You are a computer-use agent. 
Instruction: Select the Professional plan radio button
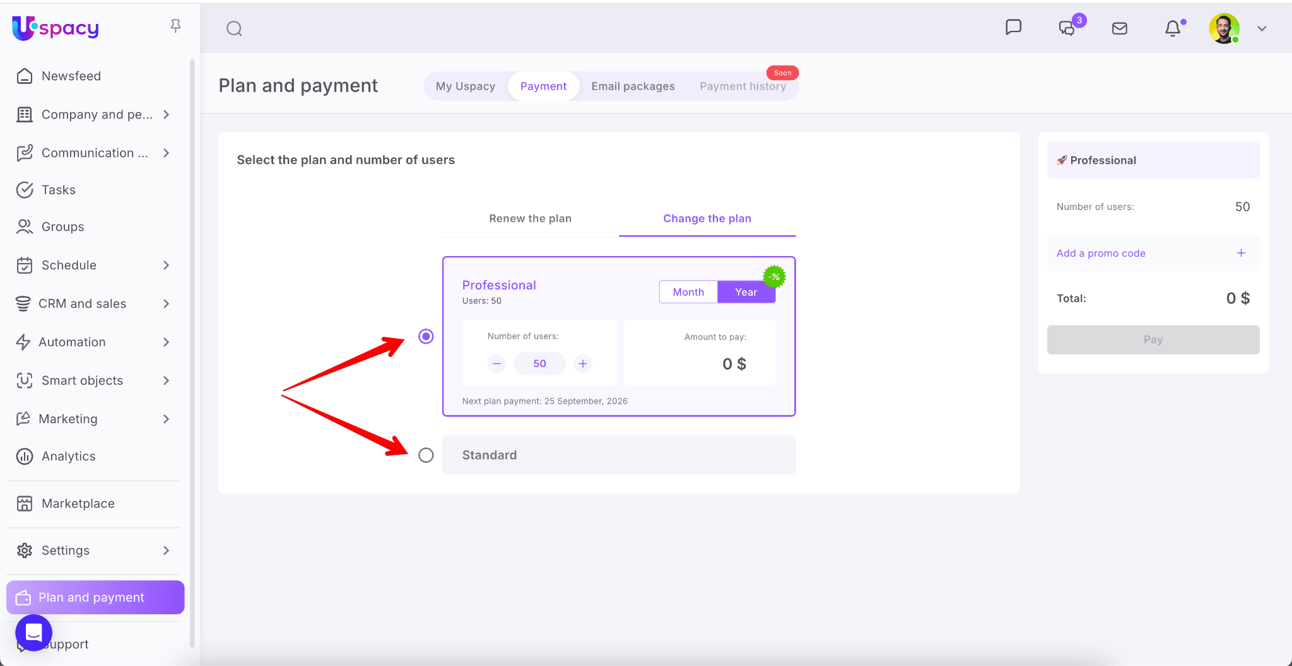pos(426,336)
